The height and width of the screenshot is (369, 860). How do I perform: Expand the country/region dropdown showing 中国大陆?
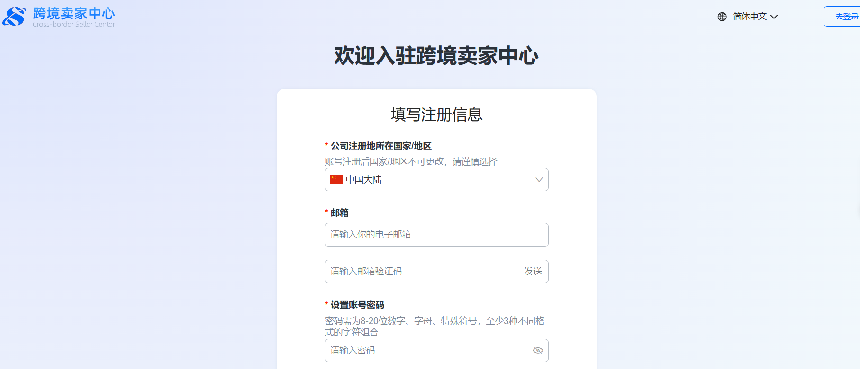click(436, 179)
